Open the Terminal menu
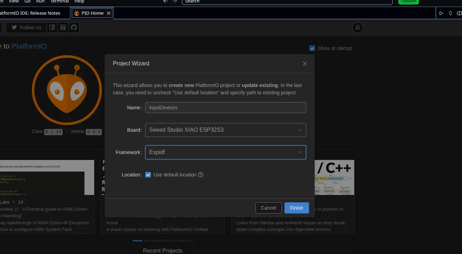 point(59,1)
